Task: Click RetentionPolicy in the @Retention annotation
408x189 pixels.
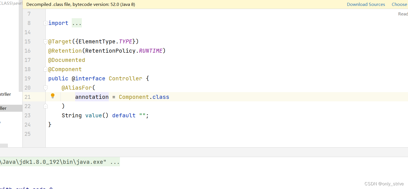Action: [110, 51]
